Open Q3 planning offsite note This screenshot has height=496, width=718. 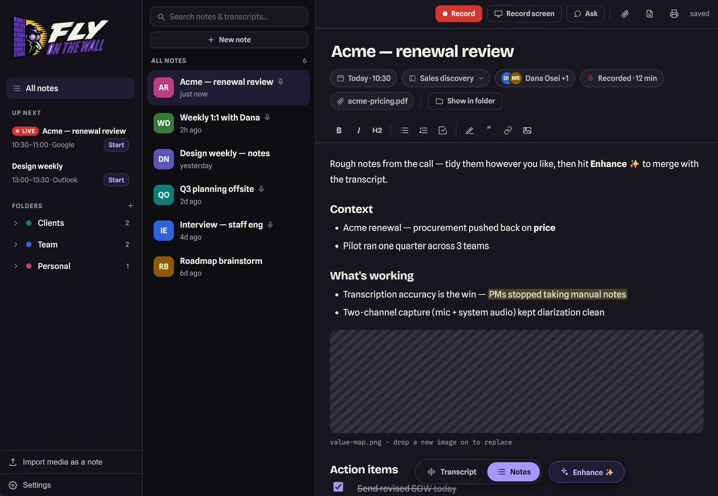(229, 195)
